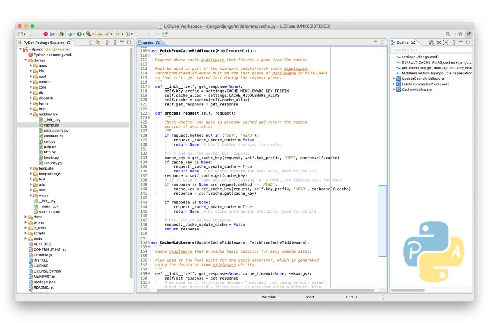The height and width of the screenshot is (323, 496).
Task: Close the Outline view tab
Action: tap(413, 42)
